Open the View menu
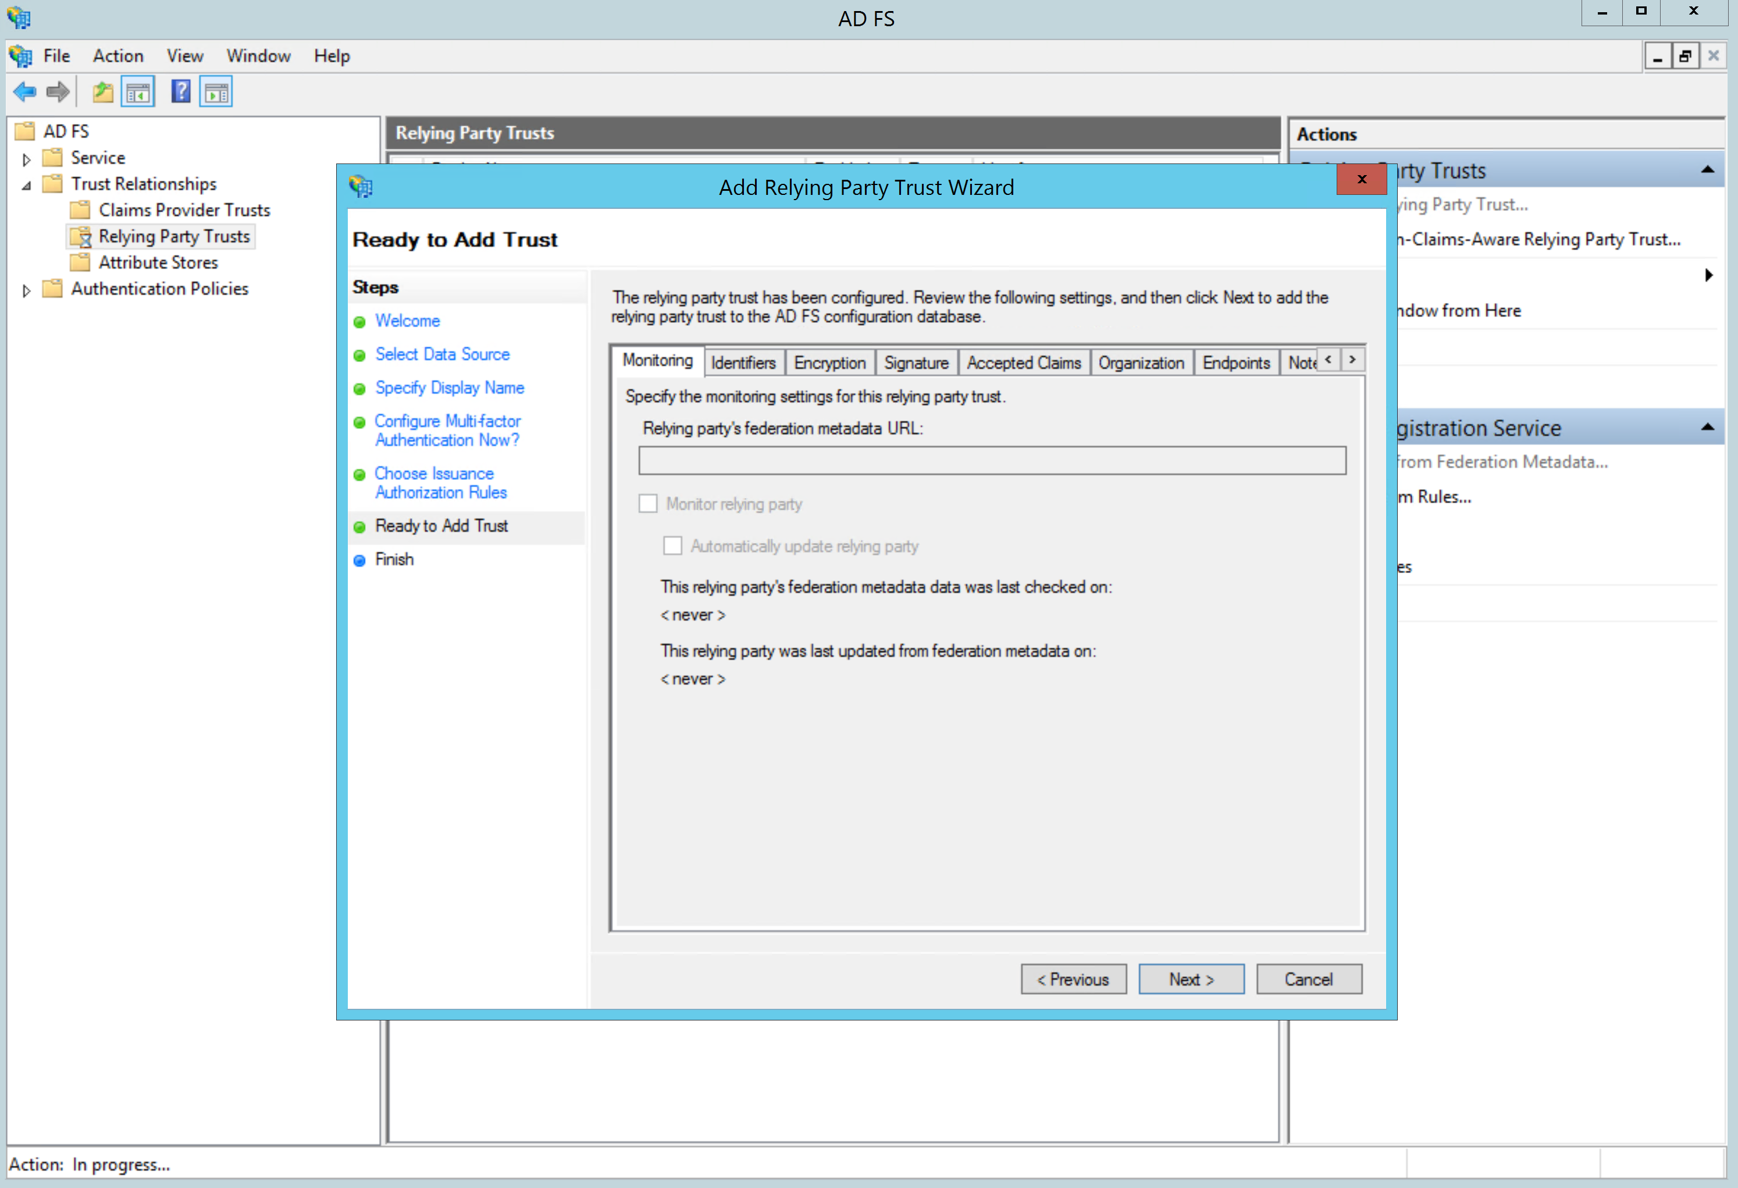The image size is (1738, 1188). point(185,56)
